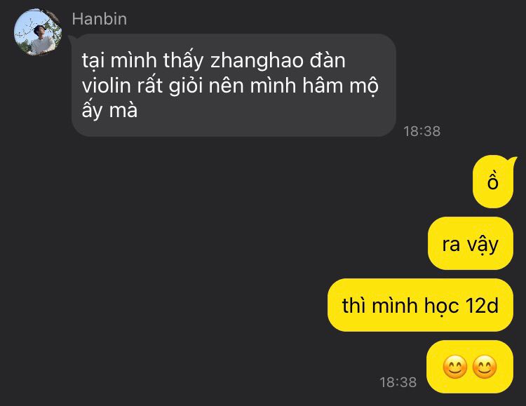526x406 pixels.
Task: Tap the "ra vậy" yellow bubble
Action: tap(471, 243)
